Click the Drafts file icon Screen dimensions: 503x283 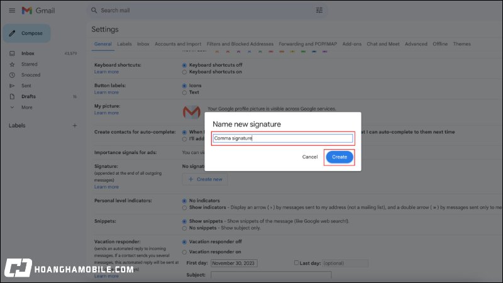point(12,96)
